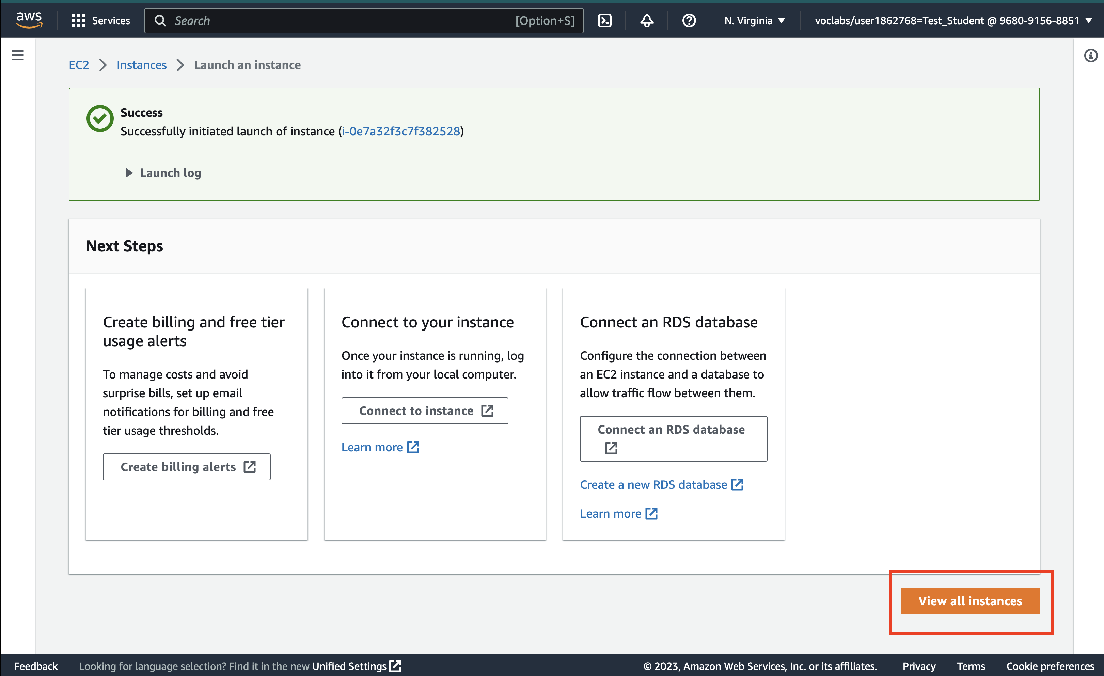Screen dimensions: 1104x676
Task: Navigate to the Instances breadcrumb
Action: coord(141,65)
